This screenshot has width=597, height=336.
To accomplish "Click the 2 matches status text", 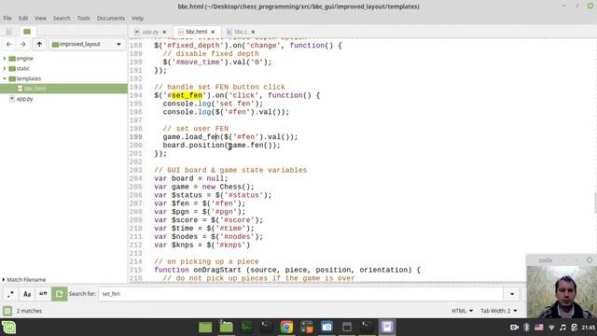I will pos(29,311).
